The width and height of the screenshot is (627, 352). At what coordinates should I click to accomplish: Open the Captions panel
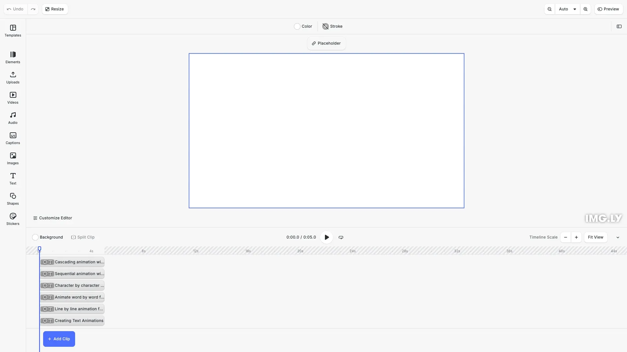coord(13,138)
